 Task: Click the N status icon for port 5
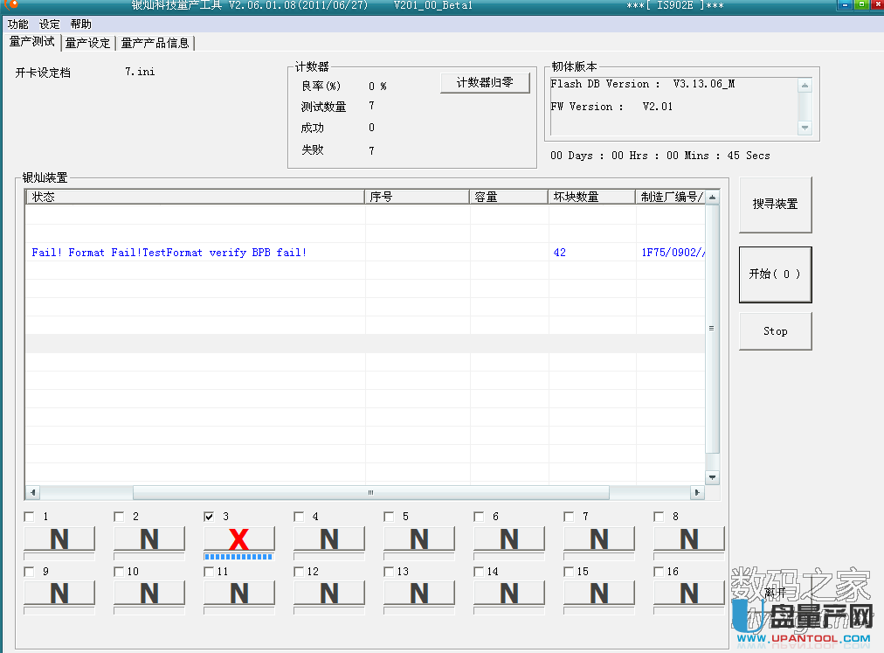pos(418,539)
